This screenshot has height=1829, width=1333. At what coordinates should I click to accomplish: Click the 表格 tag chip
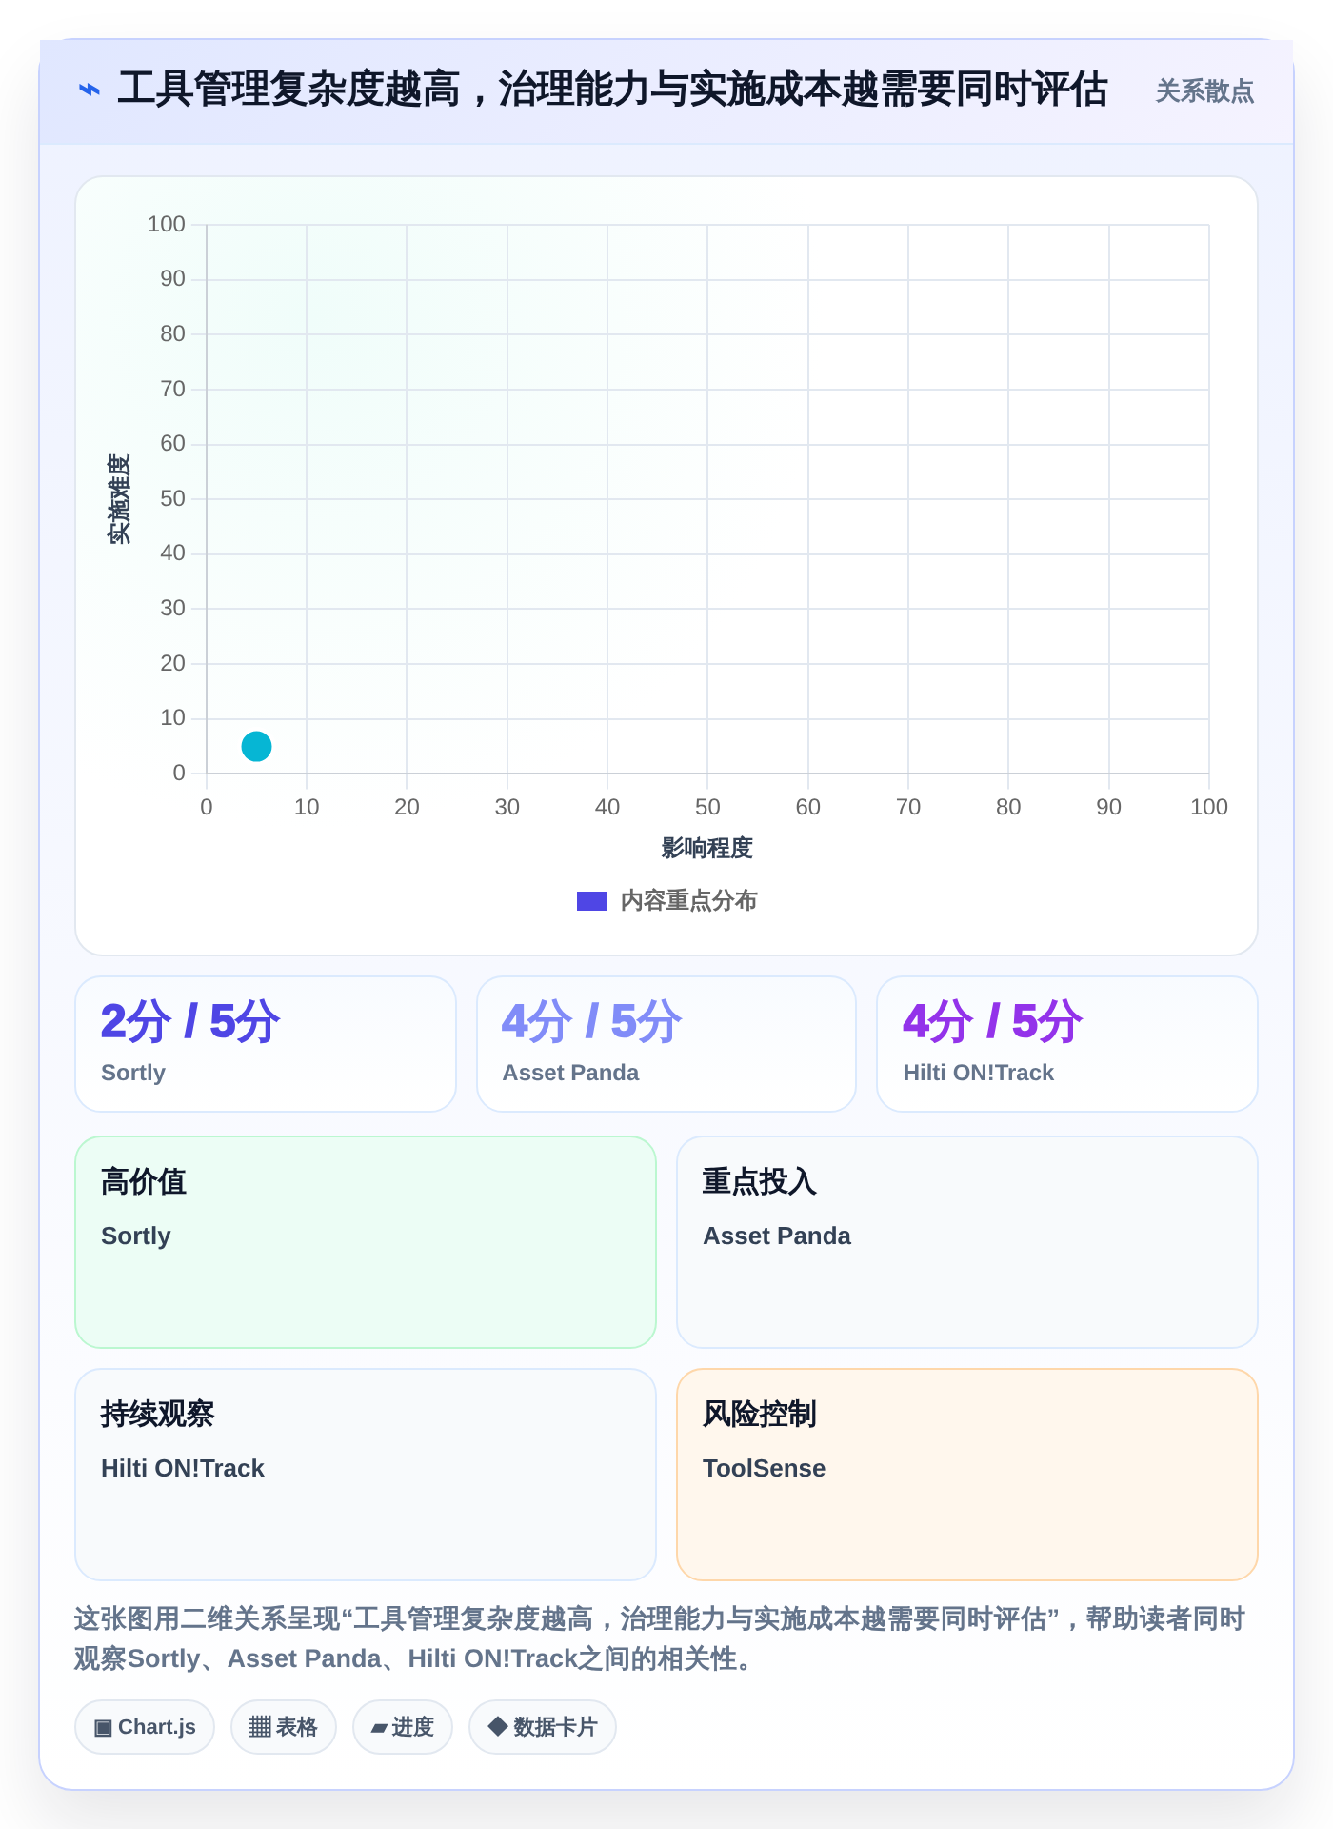tap(284, 1727)
